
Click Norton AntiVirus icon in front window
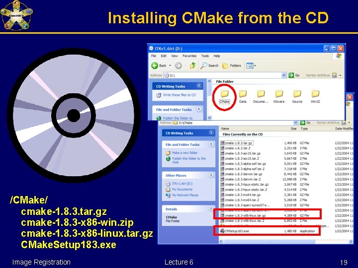[x=335, y=75]
